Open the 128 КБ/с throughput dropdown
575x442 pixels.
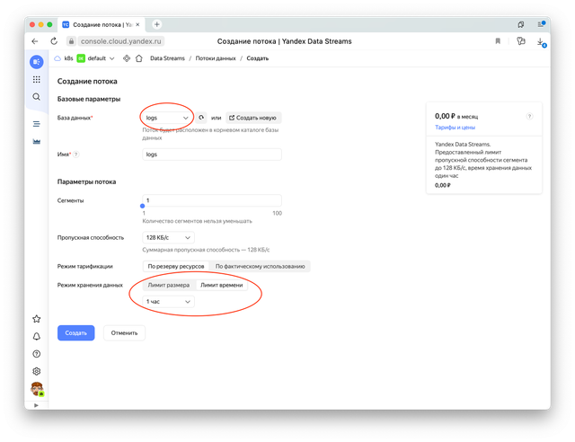point(167,237)
